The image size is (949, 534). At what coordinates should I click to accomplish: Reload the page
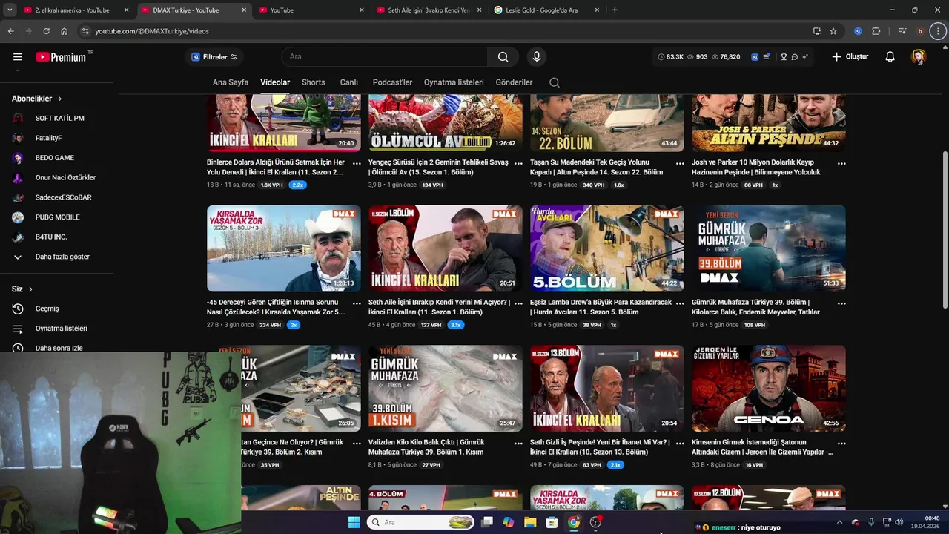coord(46,31)
